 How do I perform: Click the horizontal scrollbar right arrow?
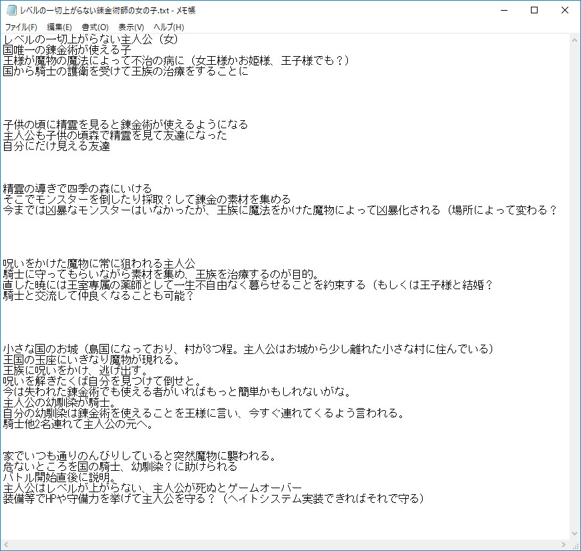(x=564, y=544)
